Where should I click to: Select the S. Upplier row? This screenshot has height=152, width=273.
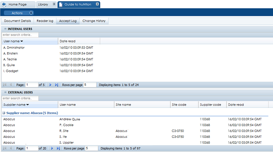pyautogui.click(x=135, y=142)
